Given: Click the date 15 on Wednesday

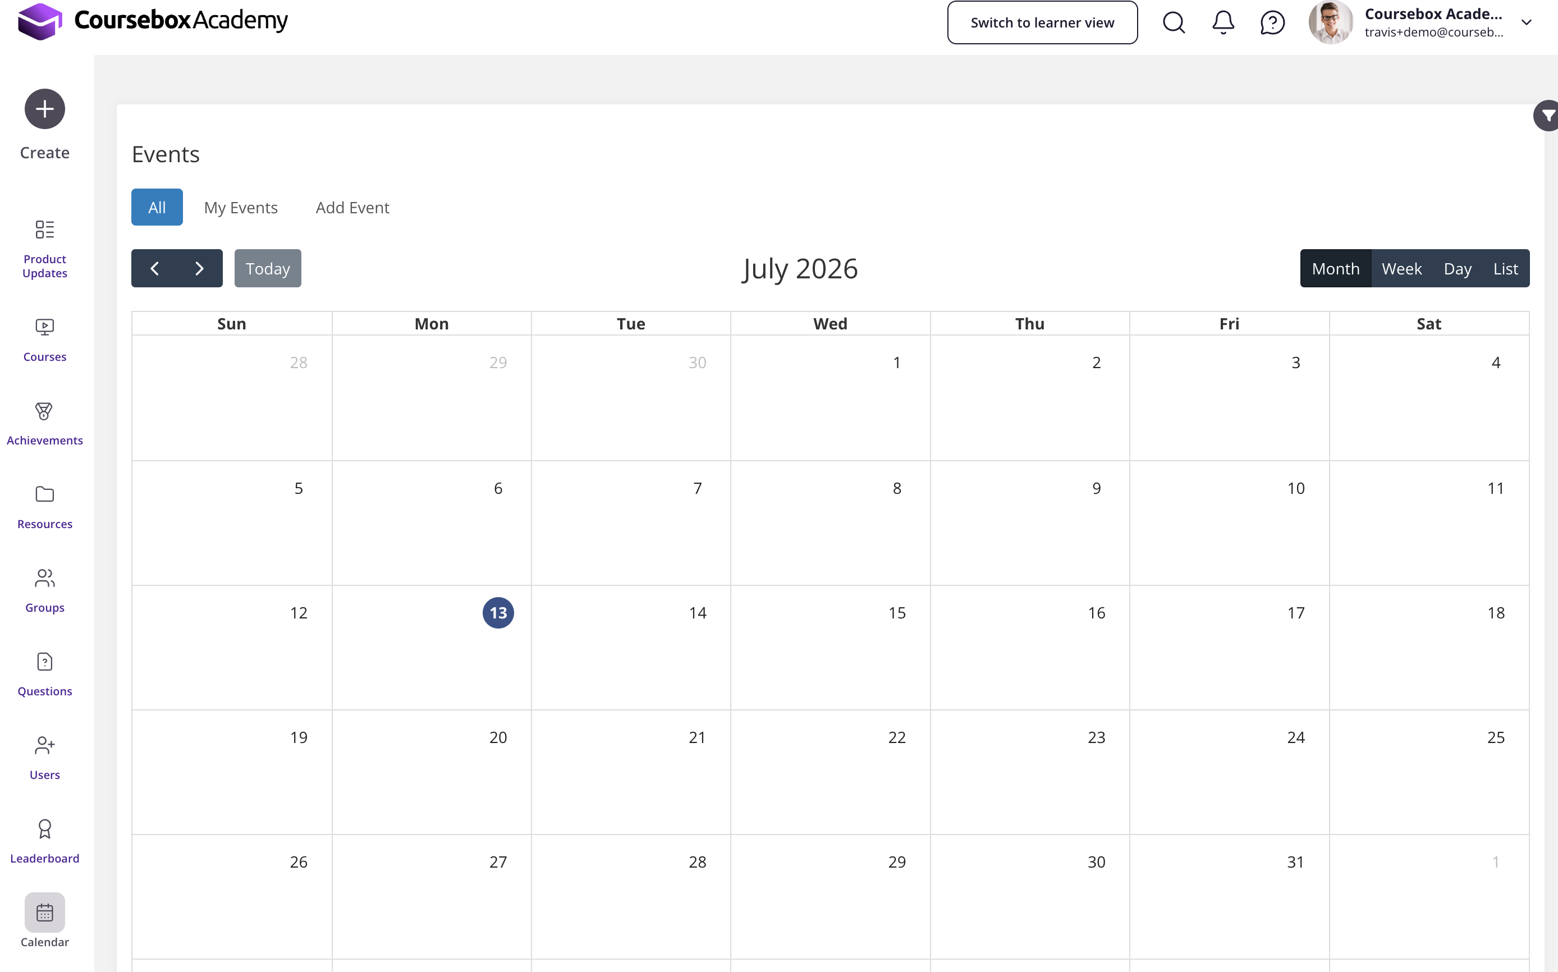Looking at the screenshot, I should click(x=897, y=613).
